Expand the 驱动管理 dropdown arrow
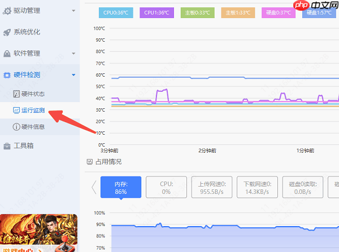This screenshot has width=339, height=252. pyautogui.click(x=73, y=11)
